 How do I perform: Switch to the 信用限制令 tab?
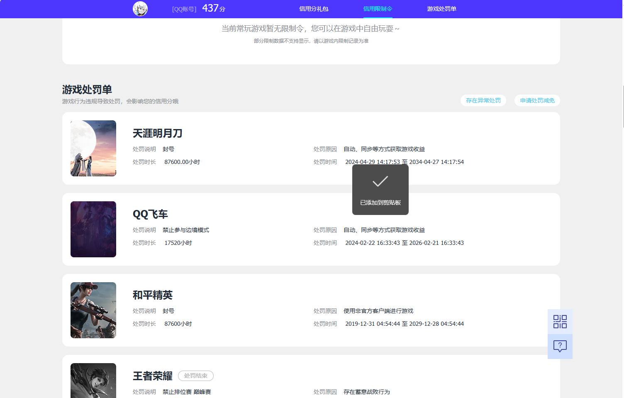click(x=378, y=9)
